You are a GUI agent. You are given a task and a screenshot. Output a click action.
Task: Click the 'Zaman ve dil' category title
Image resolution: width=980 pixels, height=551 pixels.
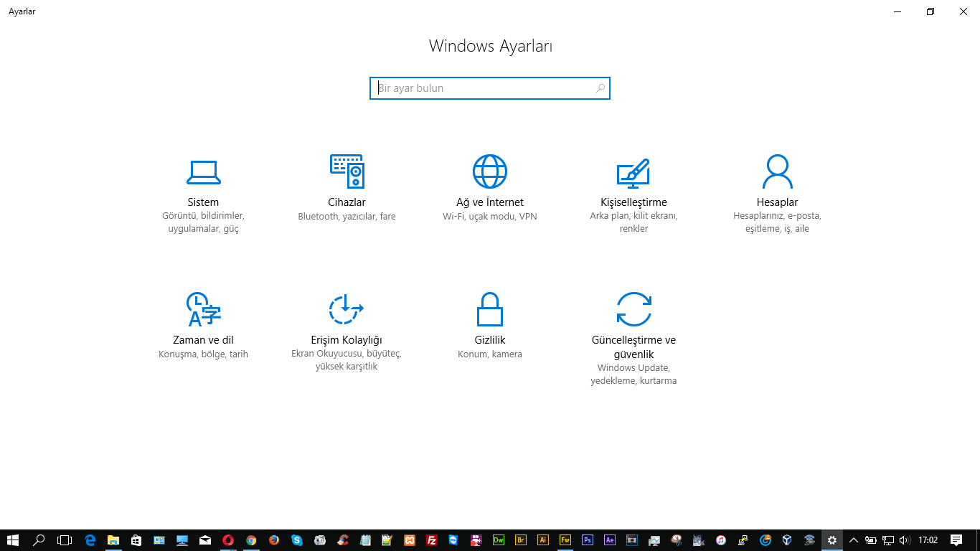203,340
